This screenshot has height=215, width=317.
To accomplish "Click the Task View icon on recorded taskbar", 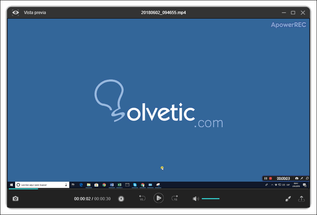I will [73, 185].
